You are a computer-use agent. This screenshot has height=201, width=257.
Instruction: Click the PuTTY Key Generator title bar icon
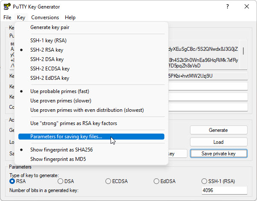point(7,7)
